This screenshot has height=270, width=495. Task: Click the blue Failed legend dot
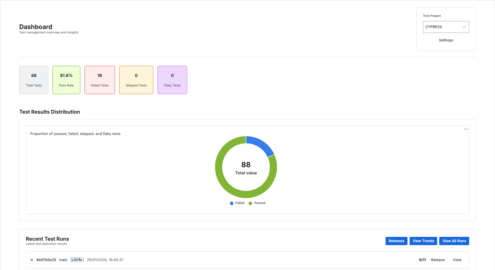pos(232,203)
